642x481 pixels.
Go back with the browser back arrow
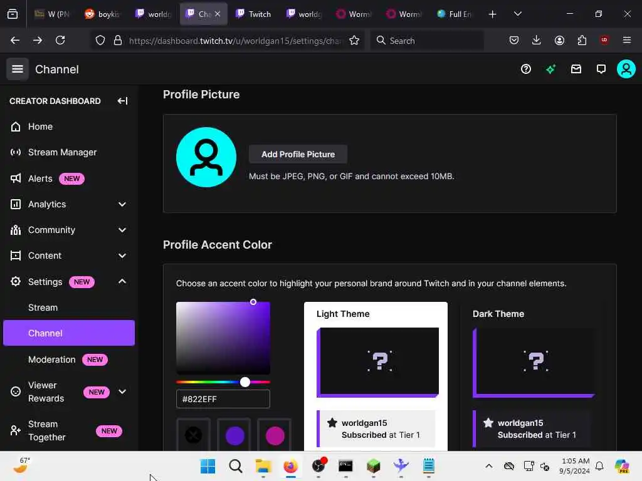[x=15, y=40]
